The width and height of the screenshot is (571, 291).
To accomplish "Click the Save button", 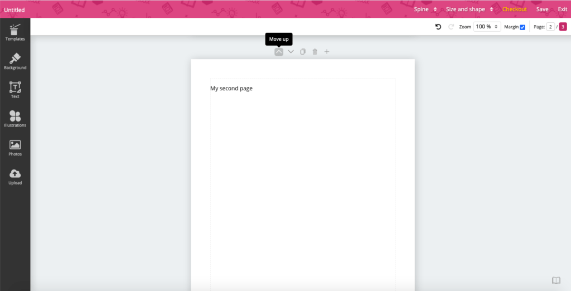I will [542, 9].
